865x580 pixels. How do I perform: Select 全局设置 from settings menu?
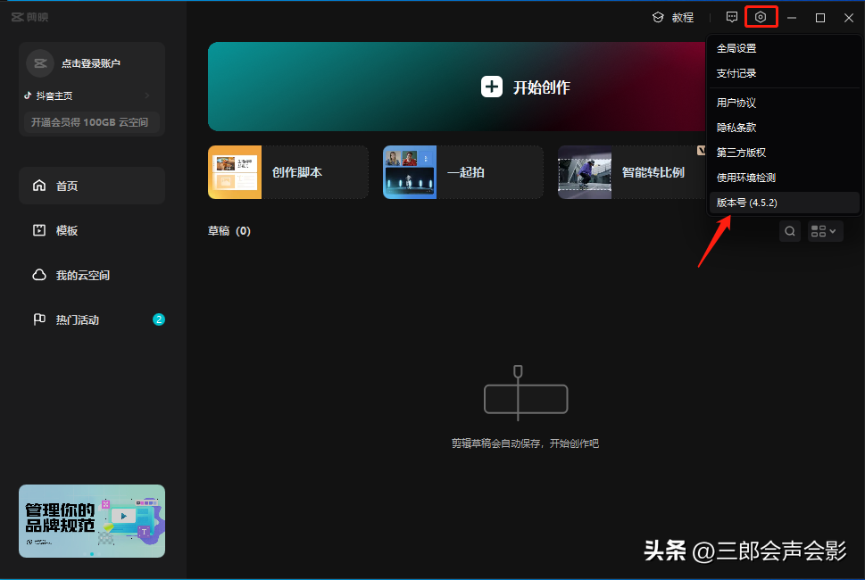[x=736, y=48]
